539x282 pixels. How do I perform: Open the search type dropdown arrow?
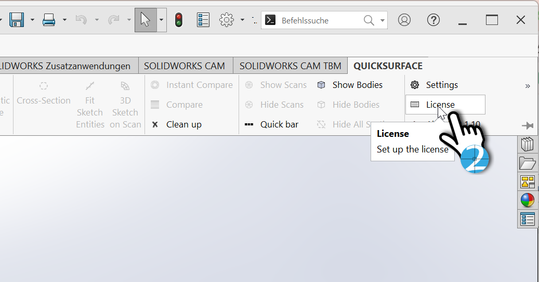coord(382,20)
